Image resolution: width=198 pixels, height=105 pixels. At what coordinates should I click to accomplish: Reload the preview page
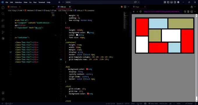(x=140, y=12)
